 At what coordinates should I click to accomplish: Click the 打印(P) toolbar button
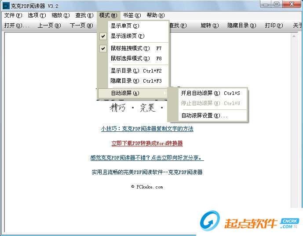tap(274, 25)
